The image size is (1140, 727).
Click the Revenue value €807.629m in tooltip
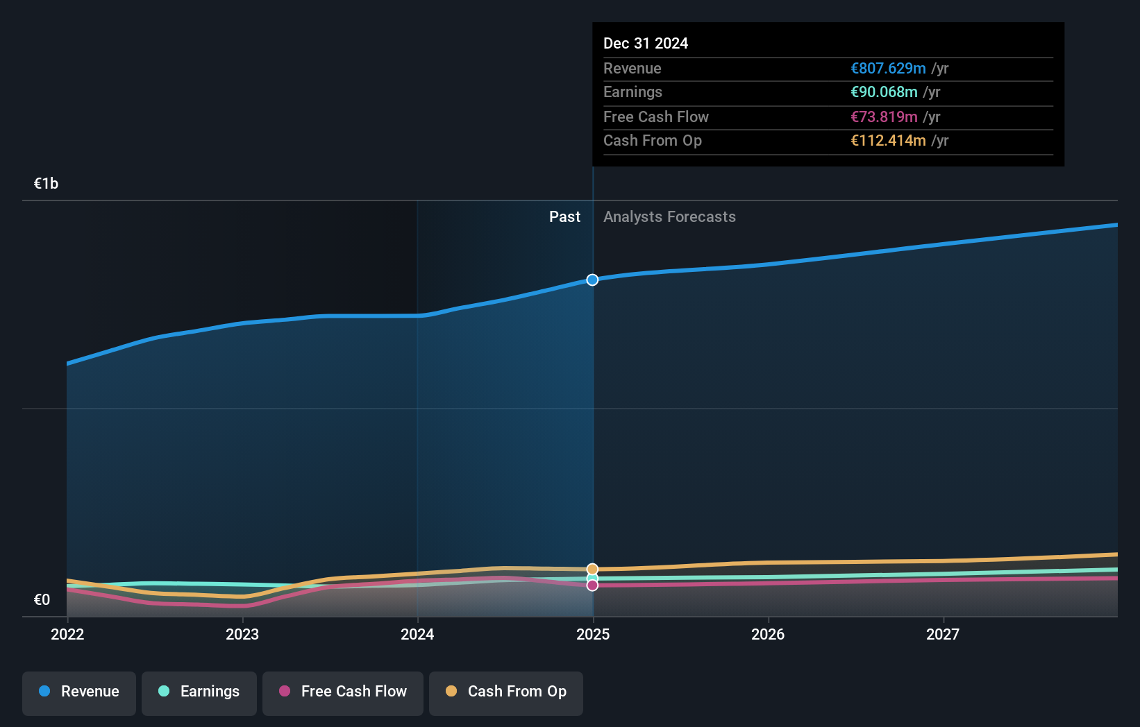[x=889, y=68]
